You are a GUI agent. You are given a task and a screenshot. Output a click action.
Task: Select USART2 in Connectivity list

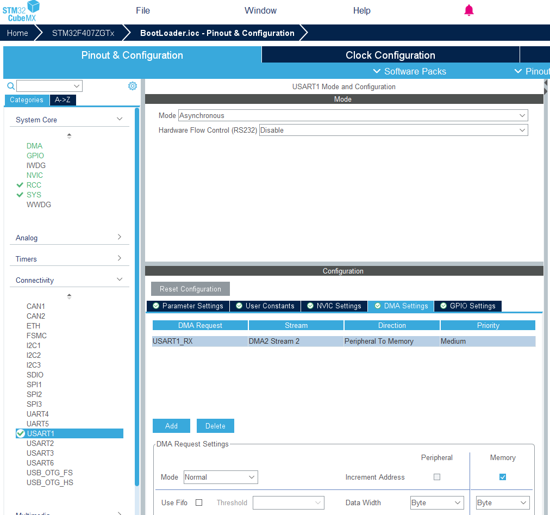pyautogui.click(x=40, y=443)
